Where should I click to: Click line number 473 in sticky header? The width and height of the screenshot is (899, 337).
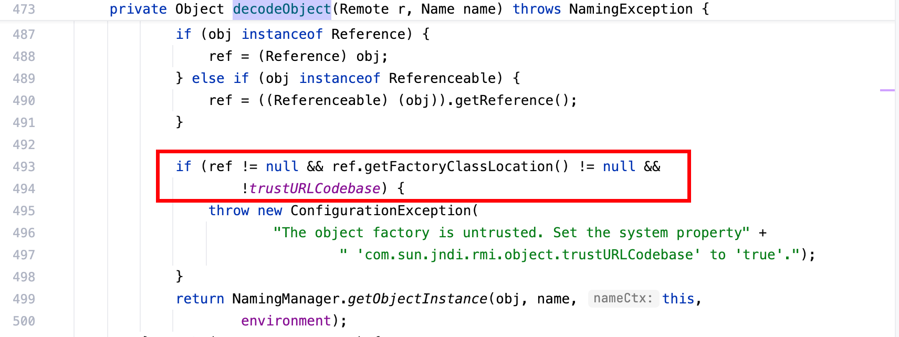(24, 9)
